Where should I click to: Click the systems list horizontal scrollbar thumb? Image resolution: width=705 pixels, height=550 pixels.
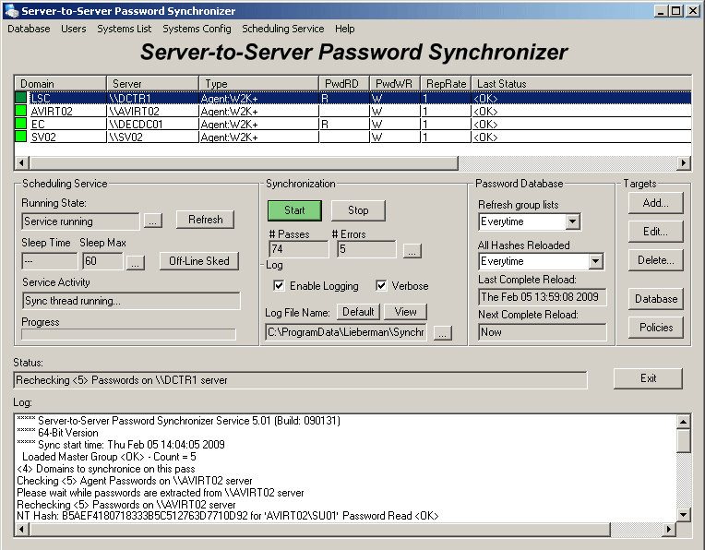[244, 162]
